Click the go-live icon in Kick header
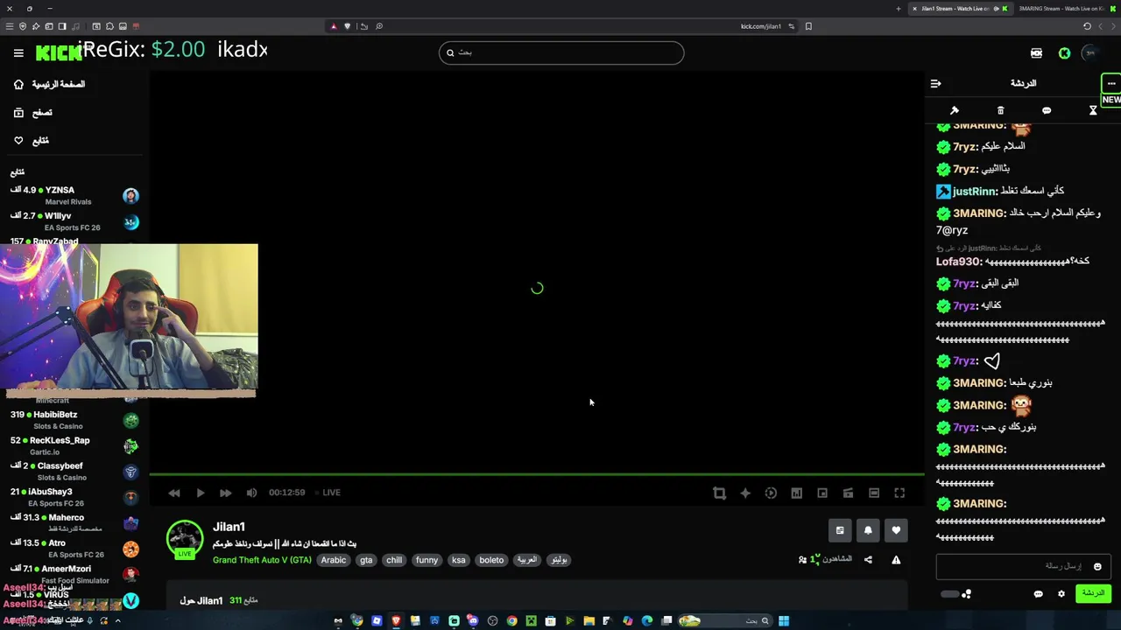 tap(1036, 53)
